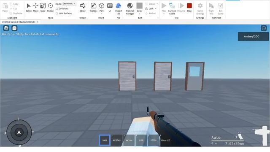This screenshot has height=152, width=270.
Task: Click Copy in the Clipboard group
Action: [14, 4]
